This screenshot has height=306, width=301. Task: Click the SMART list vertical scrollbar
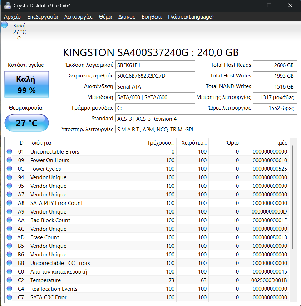[293, 197]
